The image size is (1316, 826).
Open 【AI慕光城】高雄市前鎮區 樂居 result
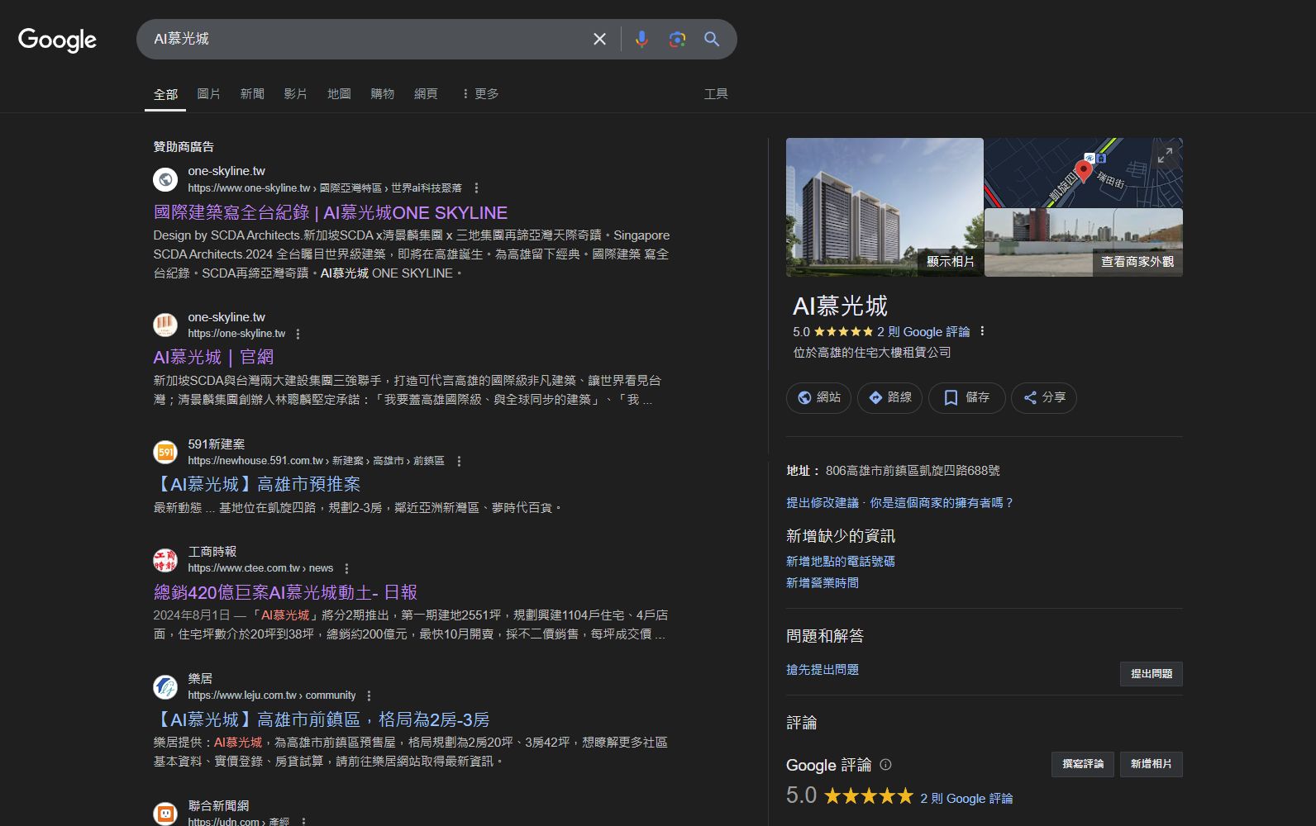322,719
